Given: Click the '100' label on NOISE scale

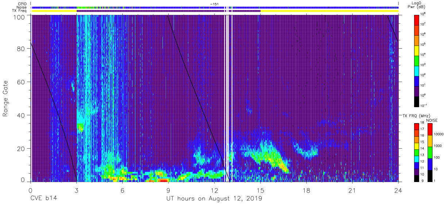Looking at the screenshot, I should point(437,158).
